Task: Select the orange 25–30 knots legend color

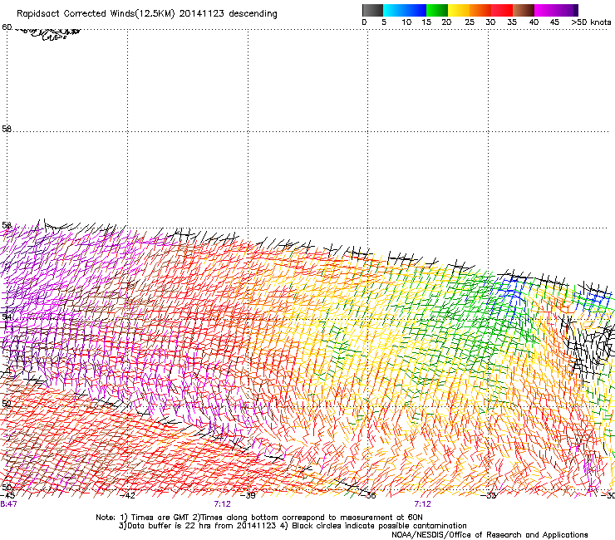Action: (480, 10)
